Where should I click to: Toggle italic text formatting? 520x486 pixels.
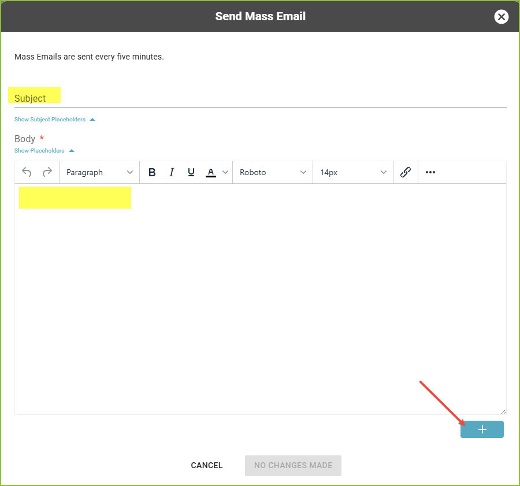pyautogui.click(x=172, y=172)
